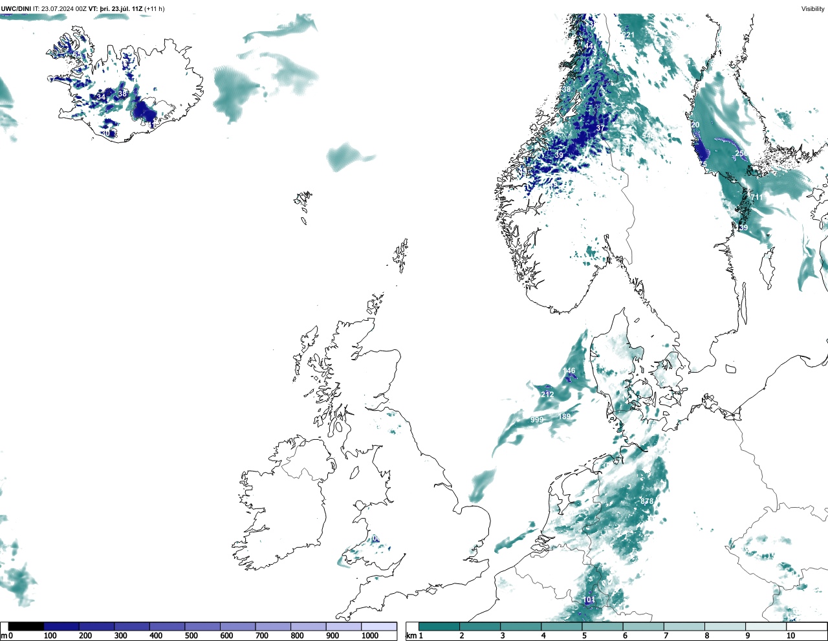Click the 'UWC/DINI' model label
The height and width of the screenshot is (641, 828).
click(16, 9)
